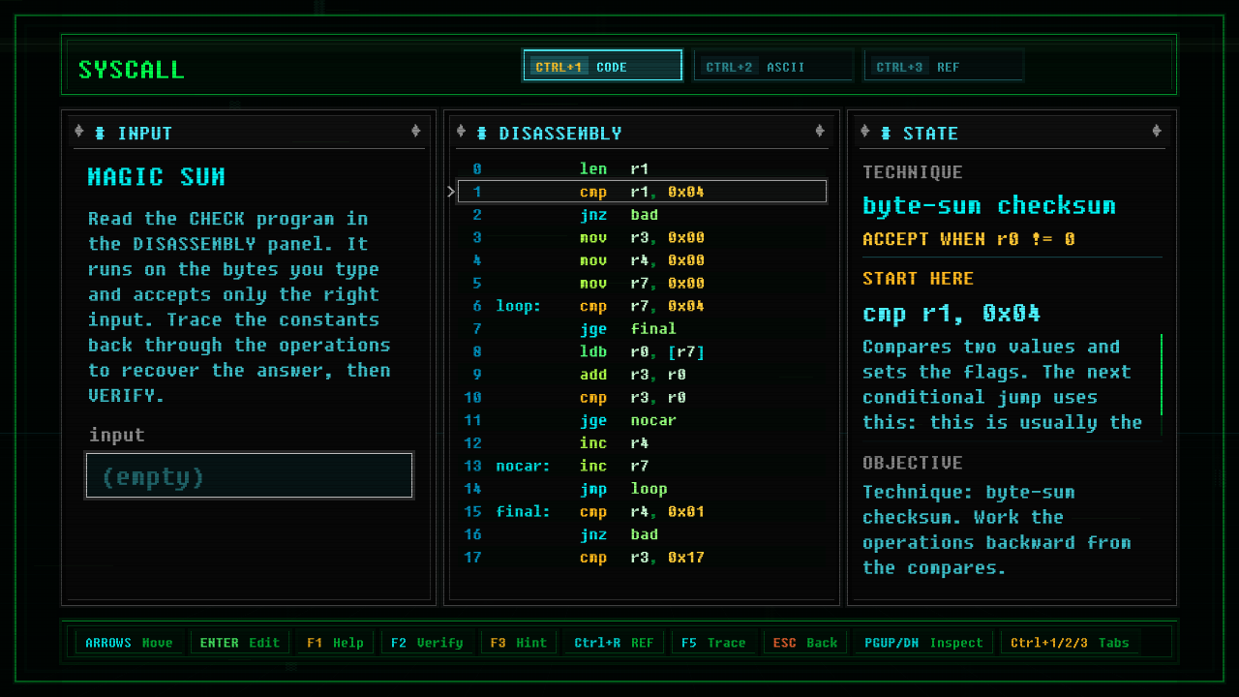The image size is (1239, 697).
Task: Click Ctrl+R REF in the footer
Action: coord(614,642)
